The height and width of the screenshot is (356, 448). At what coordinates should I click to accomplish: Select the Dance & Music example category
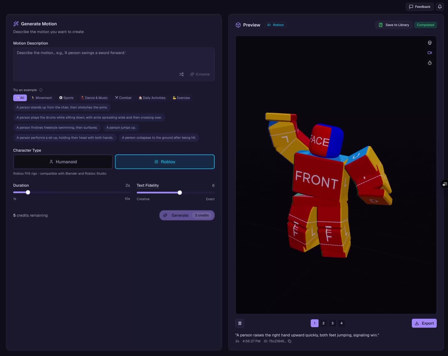pyautogui.click(x=94, y=98)
